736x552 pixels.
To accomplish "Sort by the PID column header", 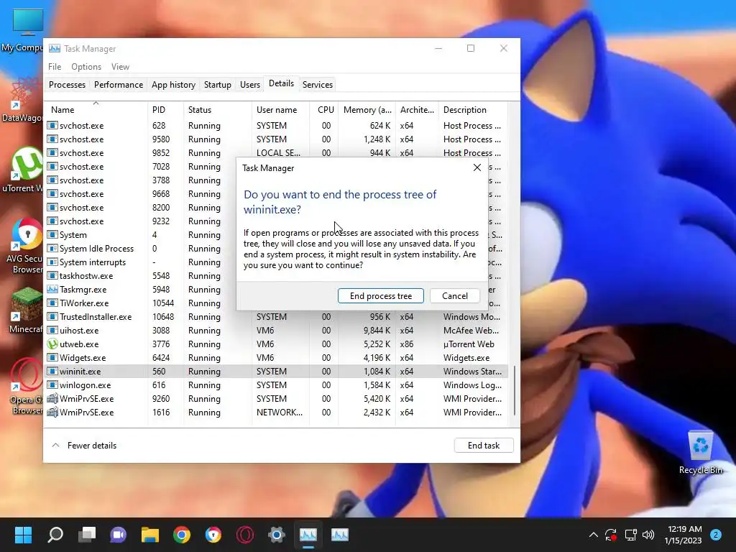I will tap(165, 109).
